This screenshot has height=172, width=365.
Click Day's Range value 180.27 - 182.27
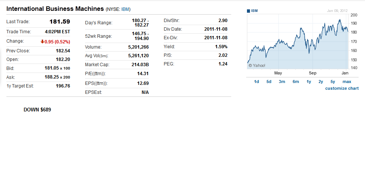tap(140, 23)
